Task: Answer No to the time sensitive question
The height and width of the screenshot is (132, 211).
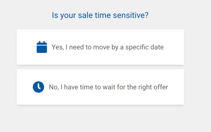Action: coord(100,87)
